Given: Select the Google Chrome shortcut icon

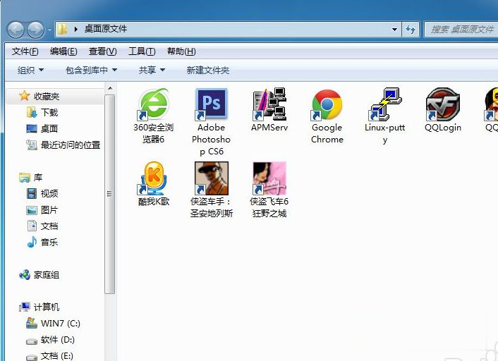Looking at the screenshot, I should click(x=327, y=104).
